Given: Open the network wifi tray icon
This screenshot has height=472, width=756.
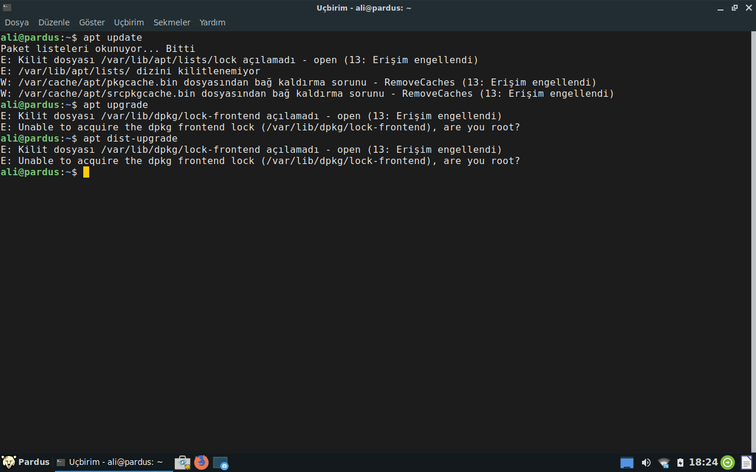Looking at the screenshot, I should pyautogui.click(x=664, y=463).
